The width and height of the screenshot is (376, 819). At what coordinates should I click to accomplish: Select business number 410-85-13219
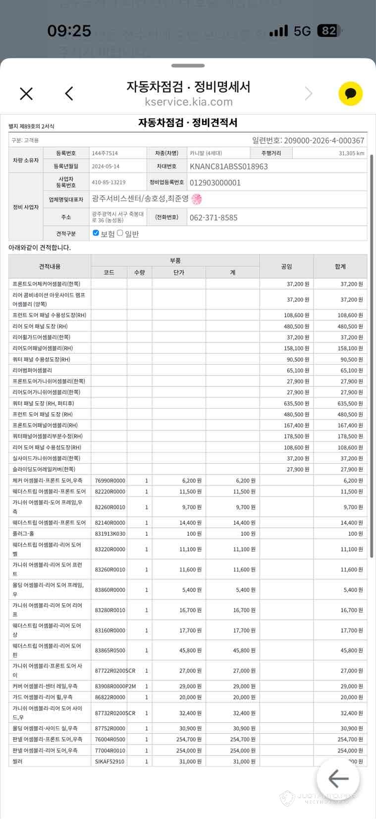108,183
